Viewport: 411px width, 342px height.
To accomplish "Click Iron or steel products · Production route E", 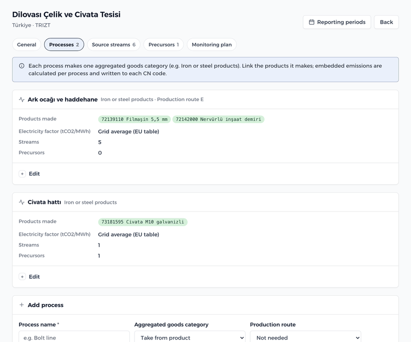I will (x=152, y=100).
